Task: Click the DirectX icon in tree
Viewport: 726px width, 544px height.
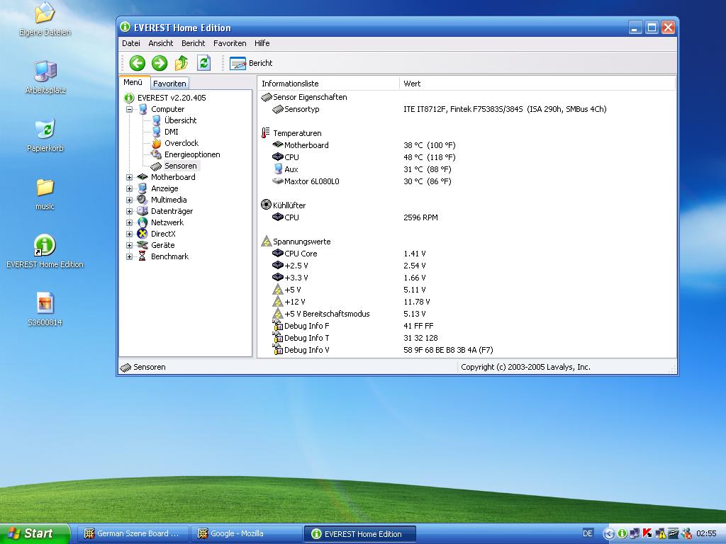Action: coord(143,234)
